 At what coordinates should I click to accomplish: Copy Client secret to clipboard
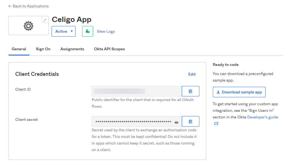[x=191, y=121]
